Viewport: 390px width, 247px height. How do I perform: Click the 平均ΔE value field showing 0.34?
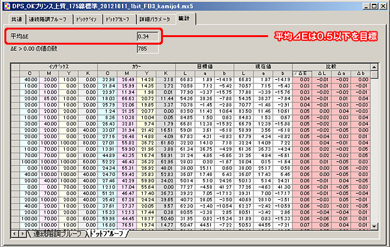click(147, 36)
